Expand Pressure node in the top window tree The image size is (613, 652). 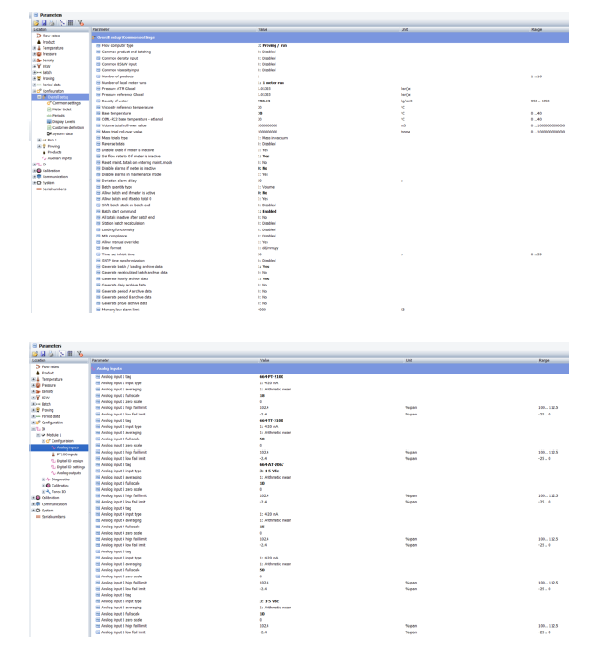tap(35, 54)
